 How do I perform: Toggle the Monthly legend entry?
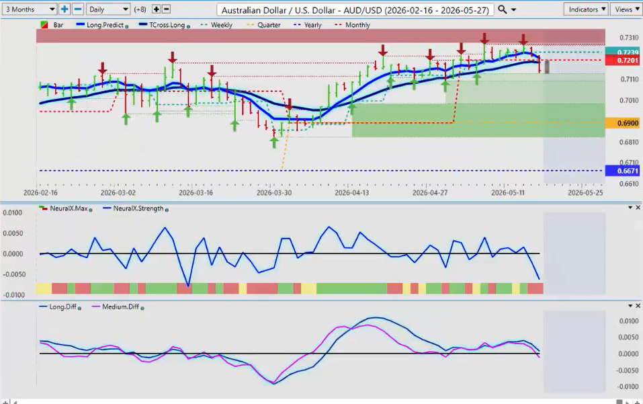click(x=353, y=25)
